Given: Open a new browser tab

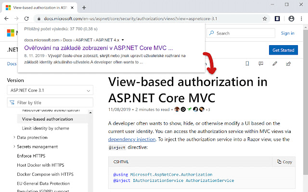Looking at the screenshot, I should (84, 8).
